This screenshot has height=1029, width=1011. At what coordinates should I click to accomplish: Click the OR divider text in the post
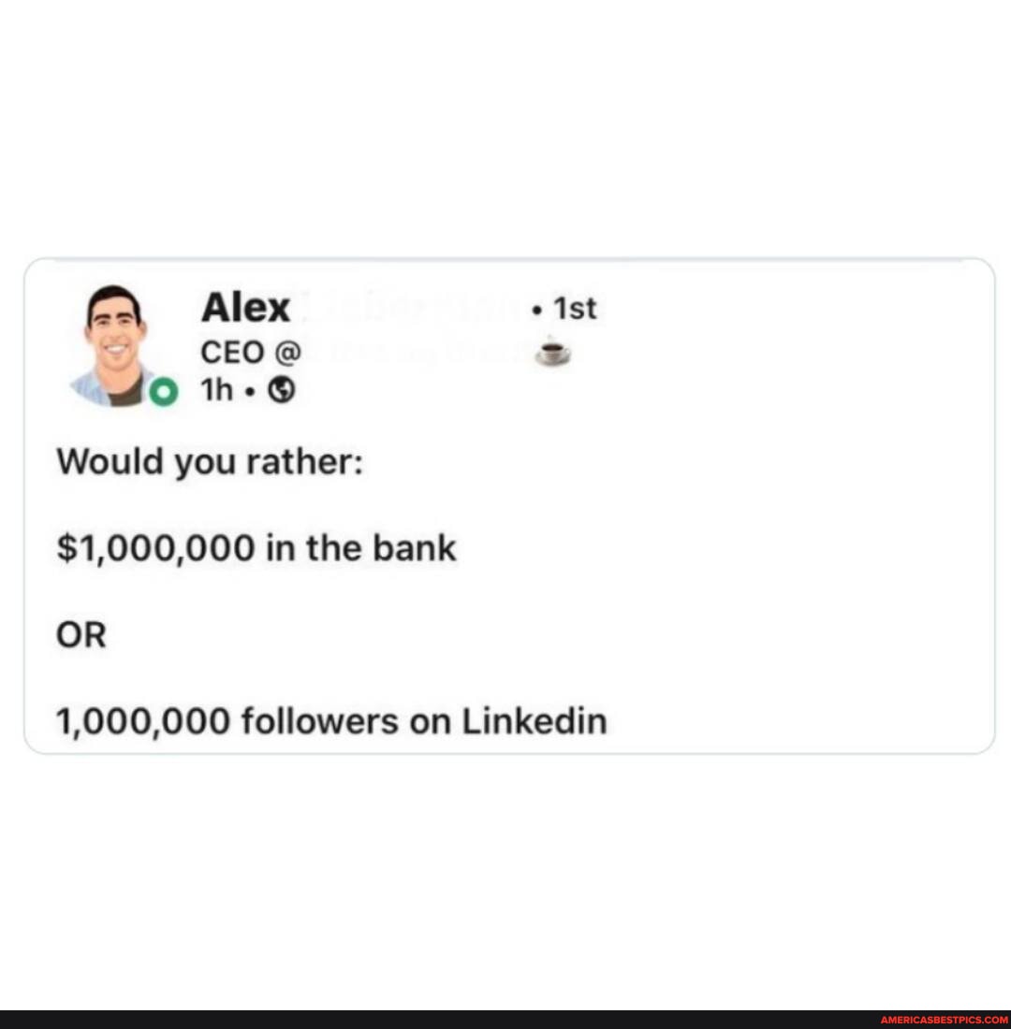click(x=81, y=634)
